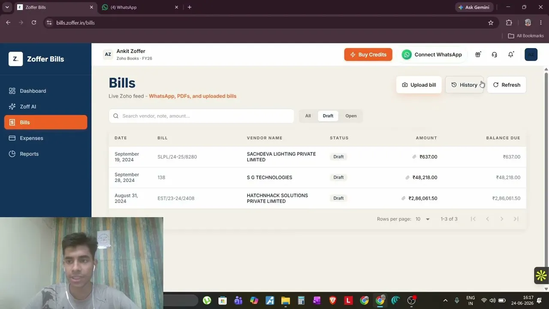
Task: Reload the page with the browser reload button
Action: pos(34,22)
